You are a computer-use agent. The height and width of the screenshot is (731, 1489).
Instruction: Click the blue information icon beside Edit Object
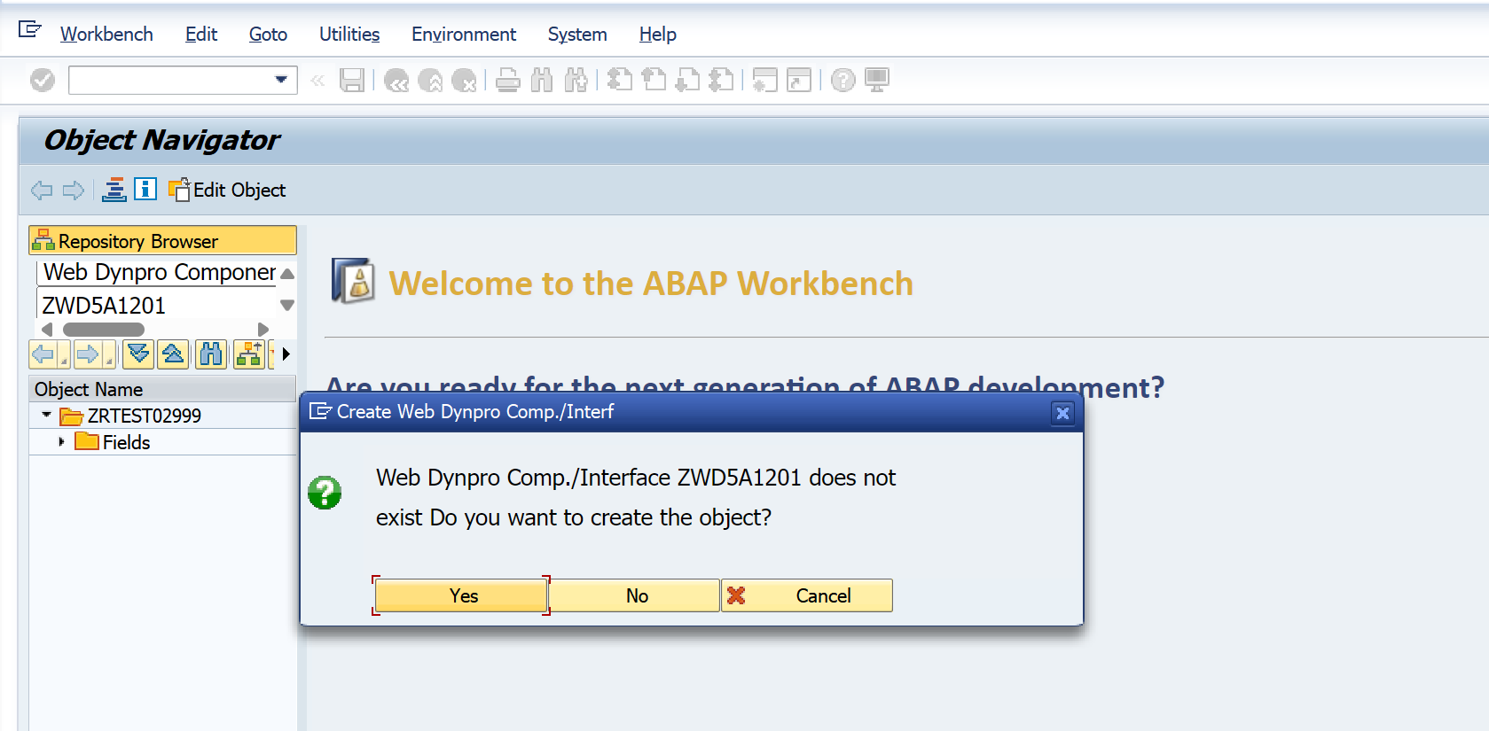pos(145,189)
